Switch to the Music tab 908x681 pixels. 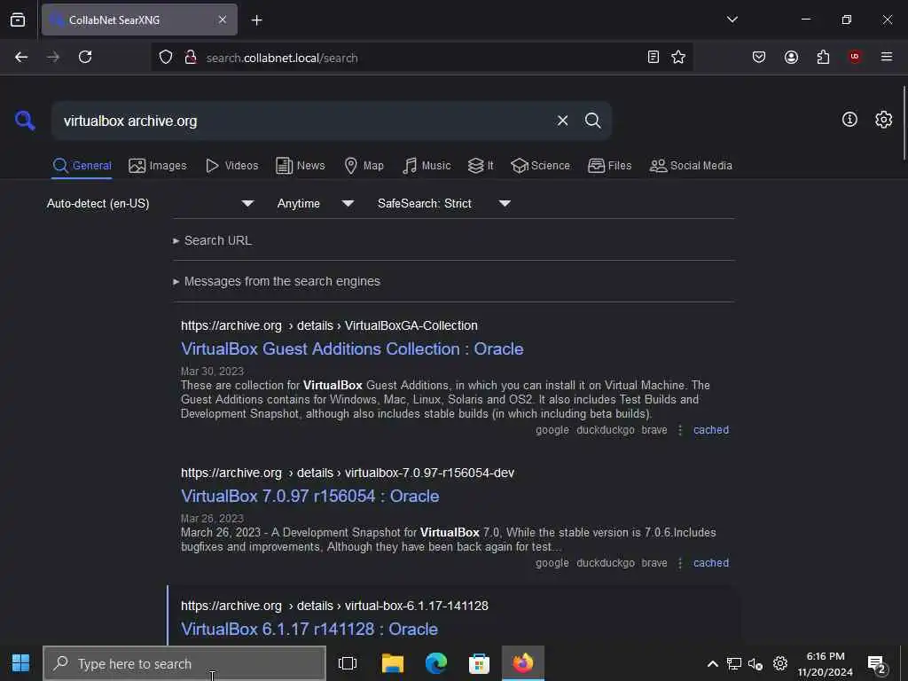tap(427, 166)
